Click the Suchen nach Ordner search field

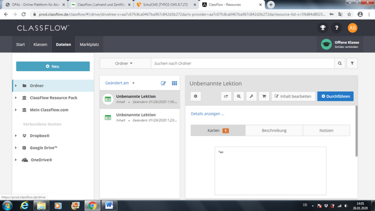coord(243,63)
